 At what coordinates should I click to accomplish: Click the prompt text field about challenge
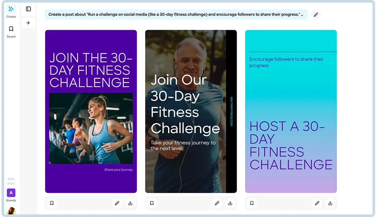point(176,14)
